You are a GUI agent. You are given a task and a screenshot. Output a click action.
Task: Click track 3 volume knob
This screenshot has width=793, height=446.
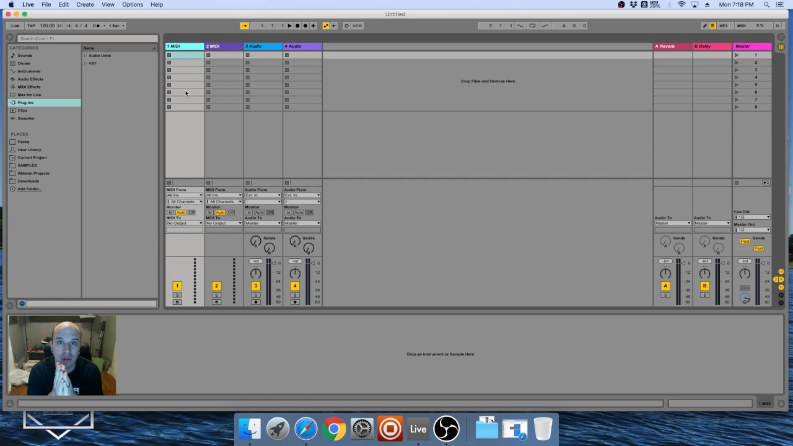[255, 273]
